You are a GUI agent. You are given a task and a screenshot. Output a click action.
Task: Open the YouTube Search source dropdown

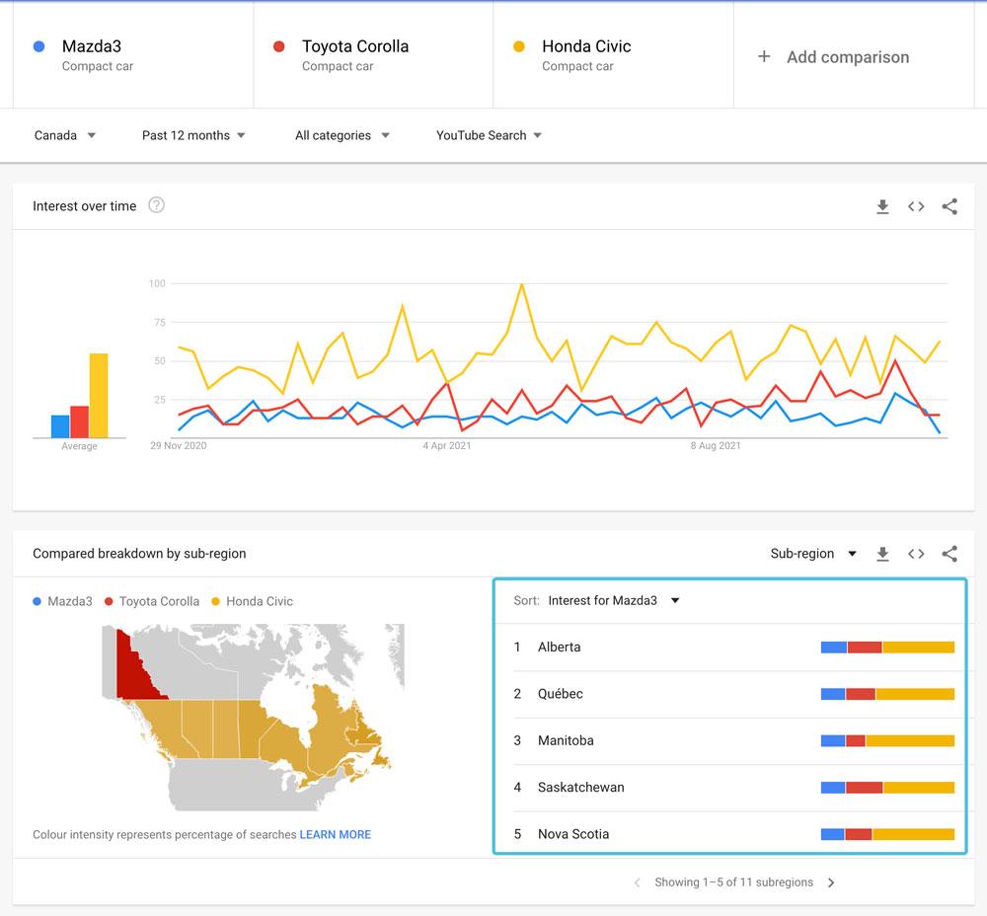(x=489, y=135)
